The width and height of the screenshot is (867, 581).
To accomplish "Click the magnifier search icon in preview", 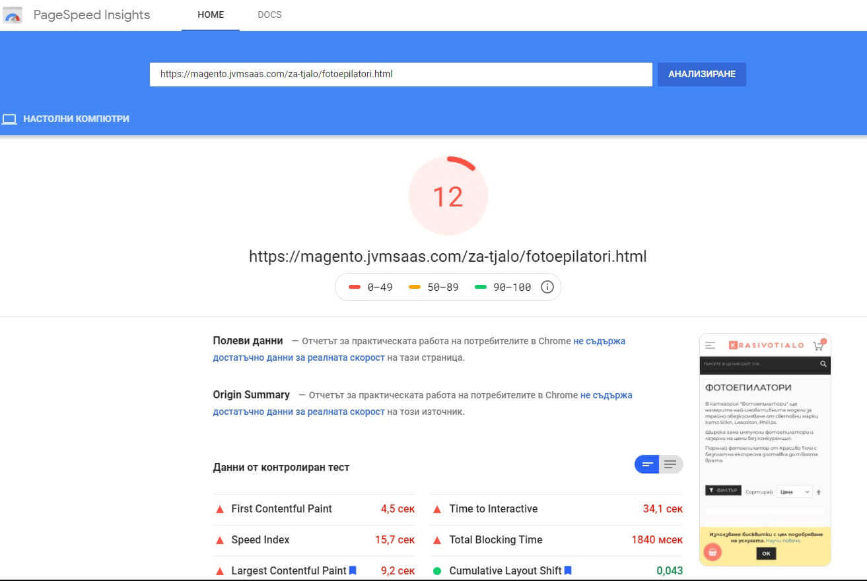I will 823,364.
